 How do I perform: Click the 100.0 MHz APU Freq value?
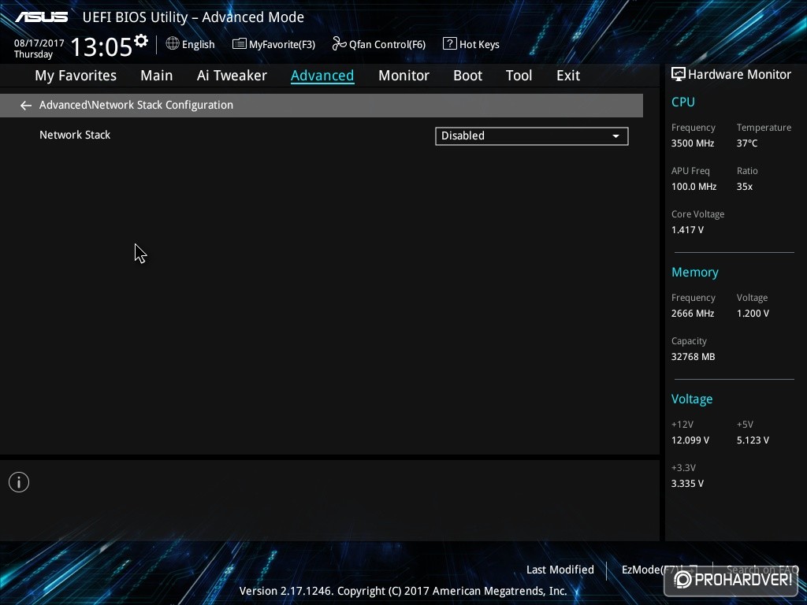click(694, 187)
